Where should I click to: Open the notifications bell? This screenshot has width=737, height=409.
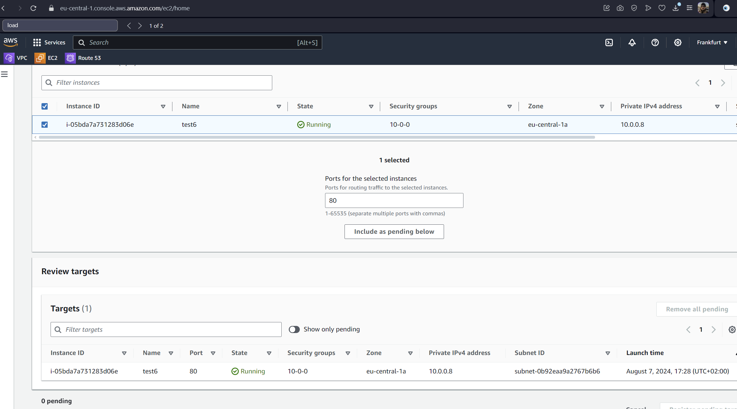tap(632, 42)
